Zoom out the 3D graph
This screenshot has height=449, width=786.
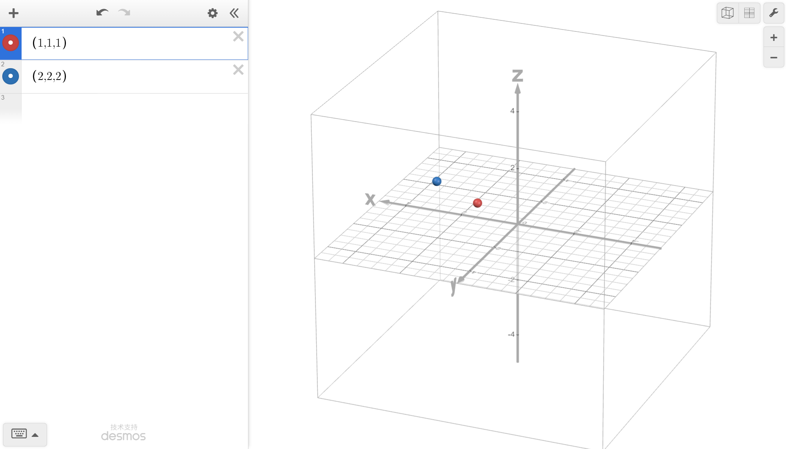[x=773, y=58]
